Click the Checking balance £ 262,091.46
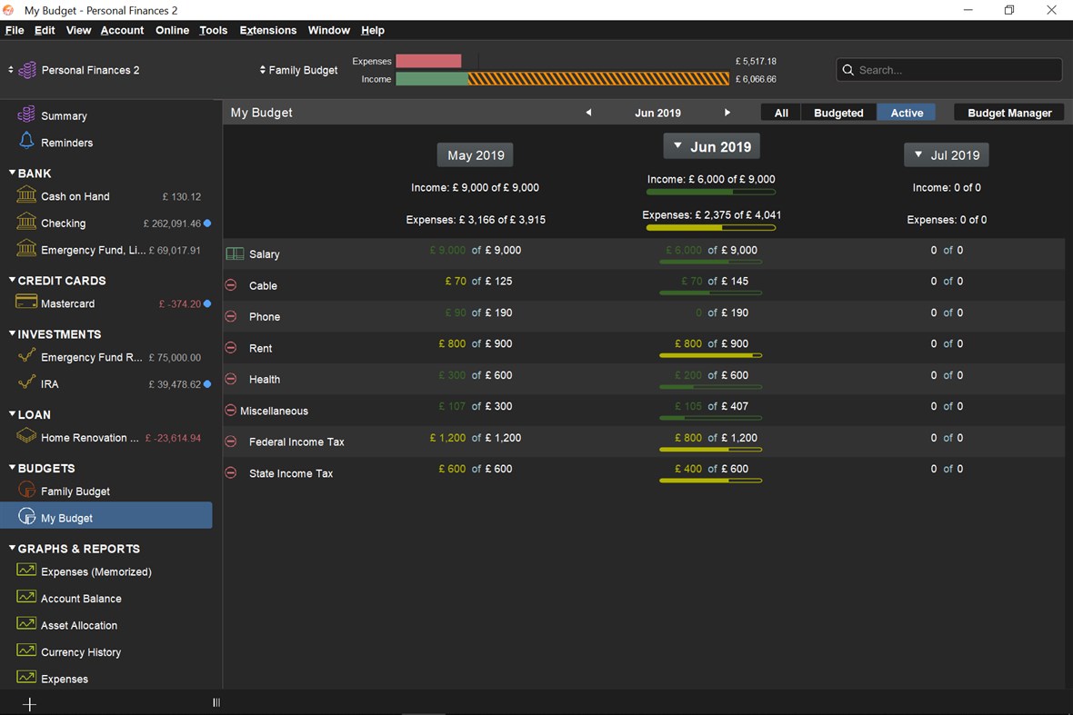Image resolution: width=1073 pixels, height=715 pixels. click(172, 223)
